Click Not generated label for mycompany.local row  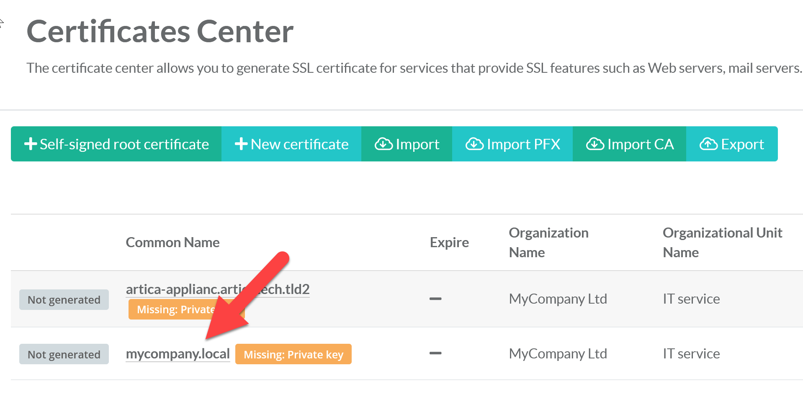click(64, 355)
